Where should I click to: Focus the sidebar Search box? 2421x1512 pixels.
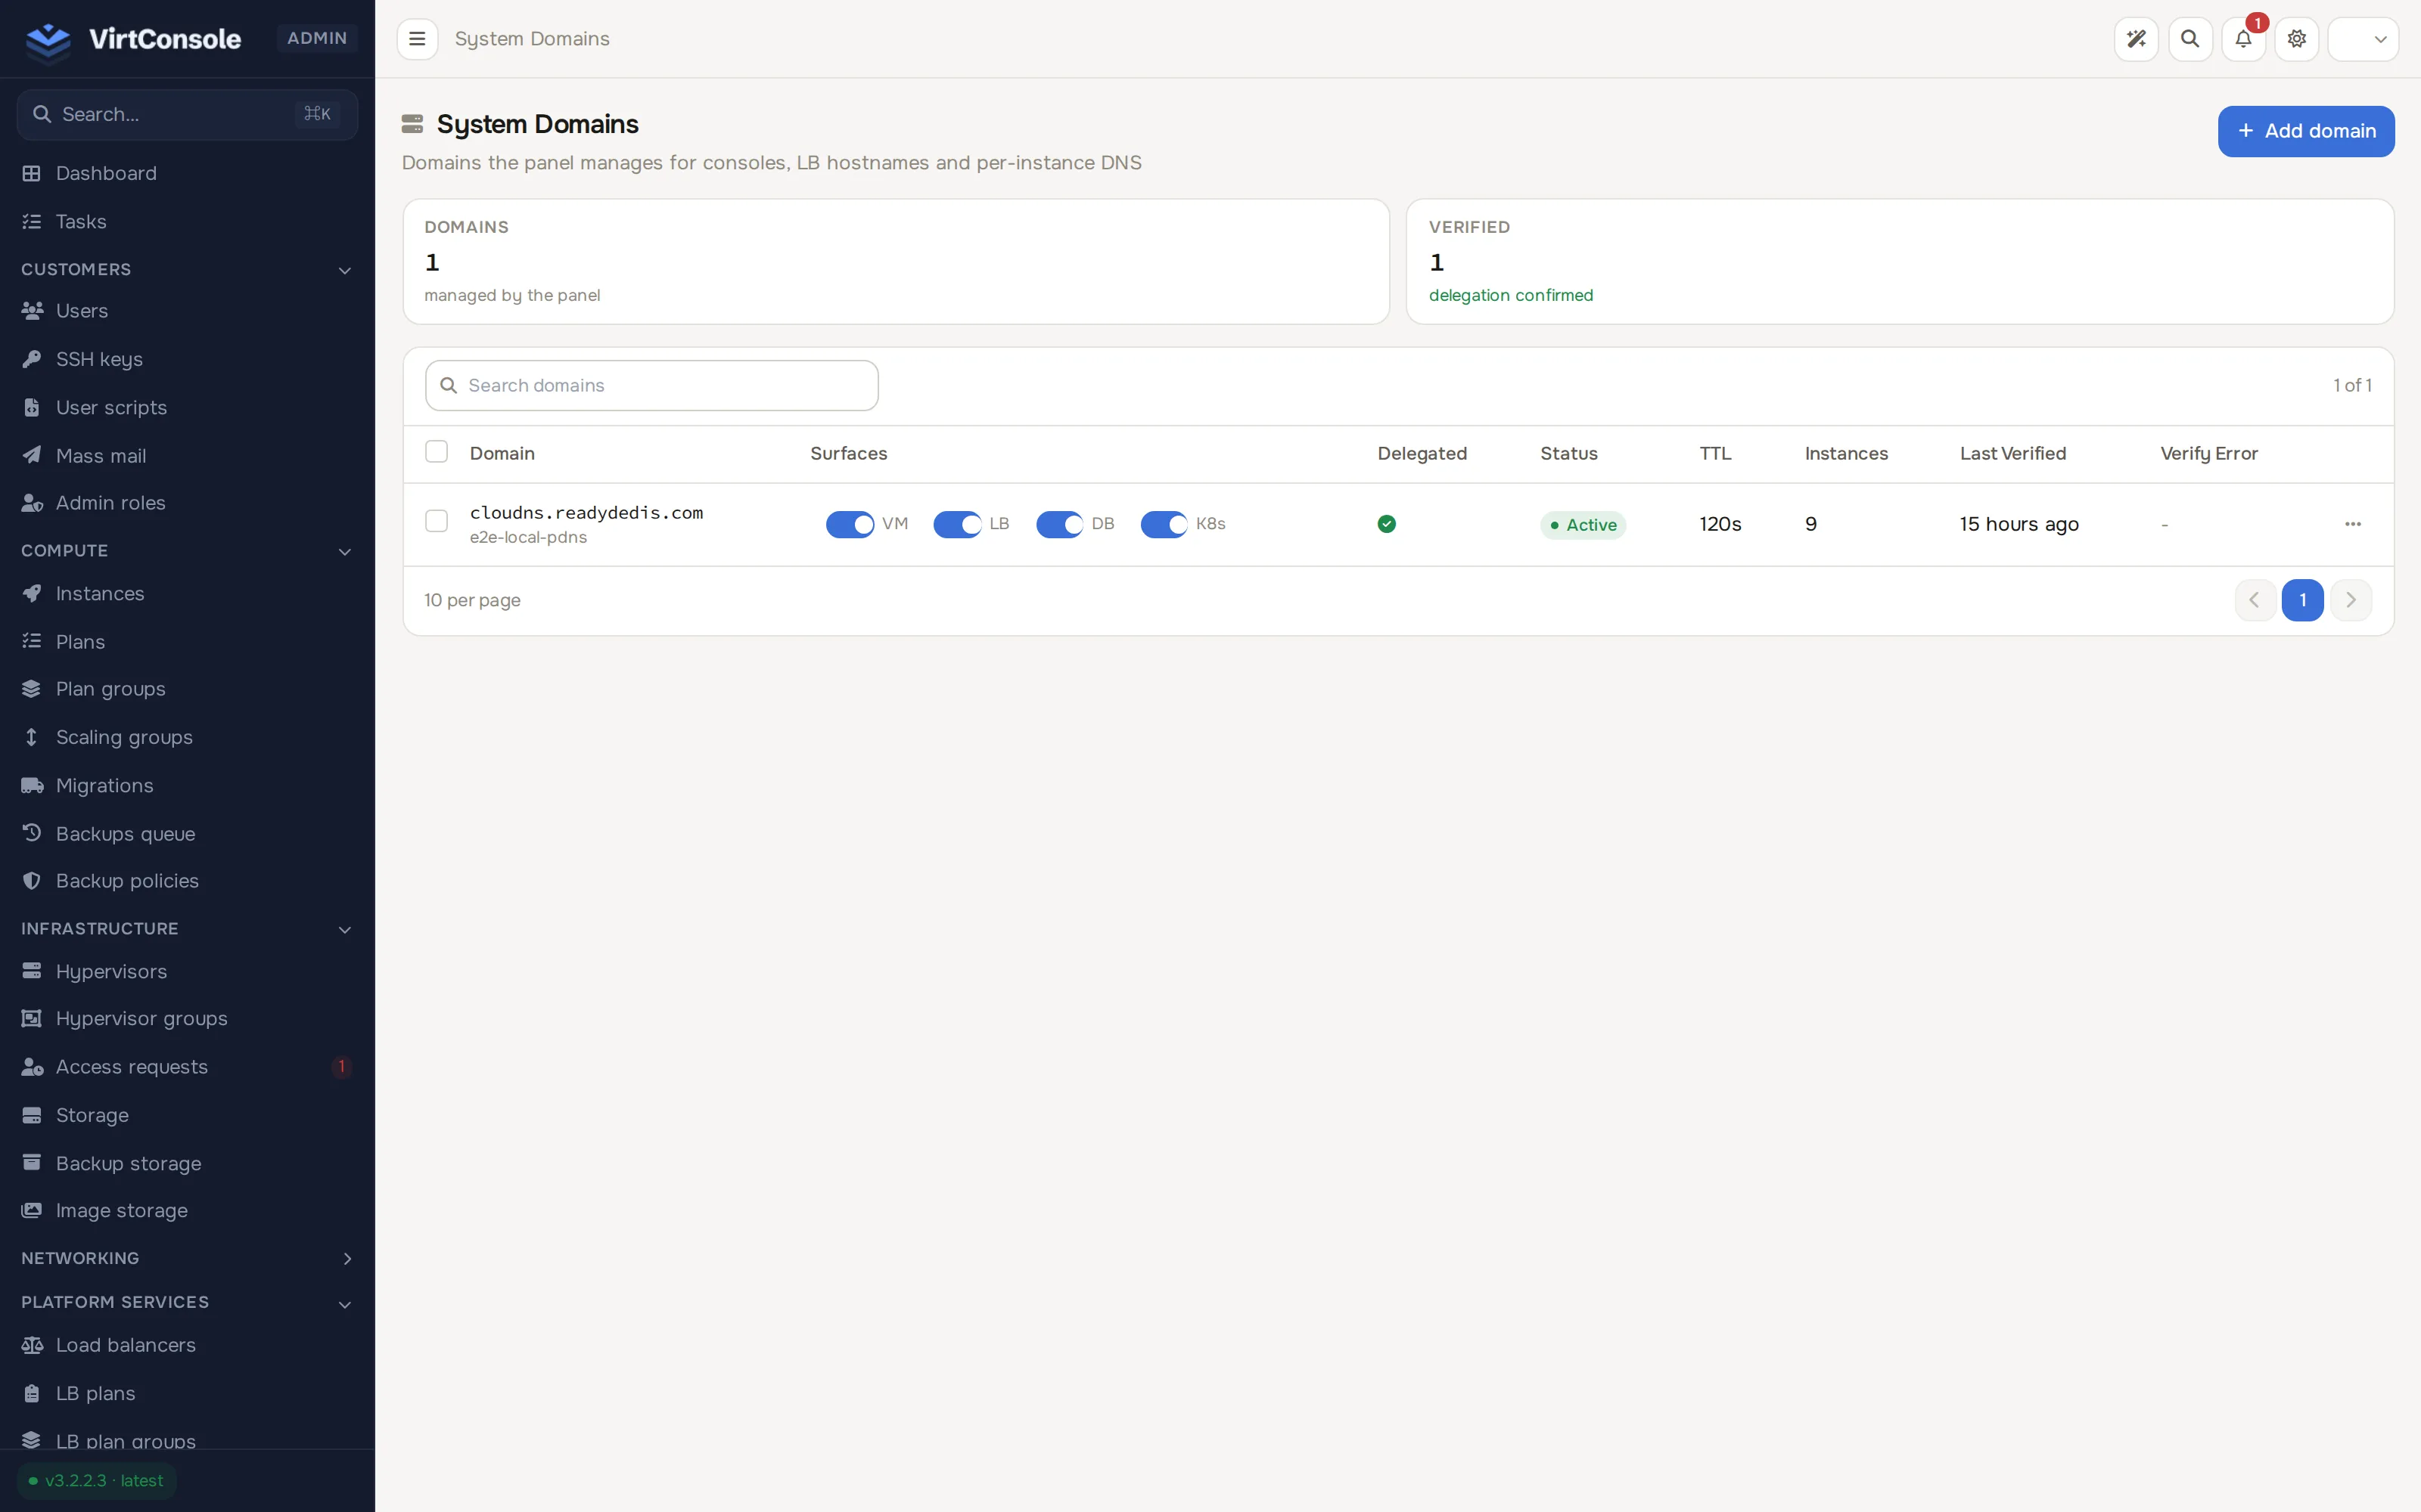point(187,114)
